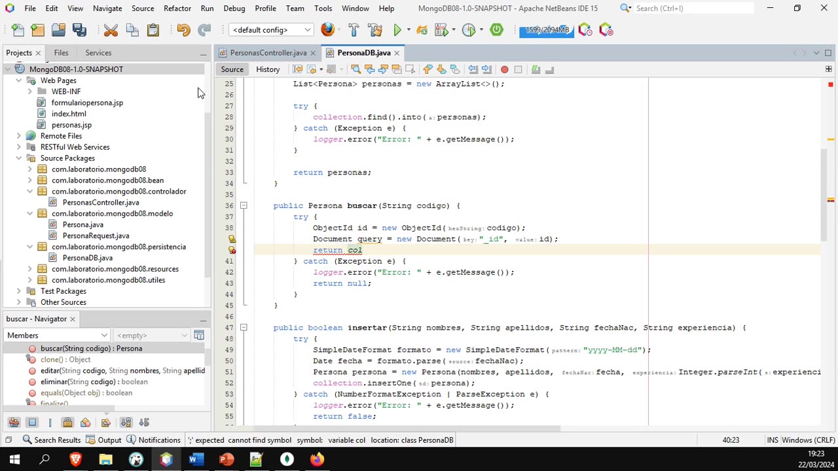This screenshot has width=838, height=471.
Task: Collapse the Web Pages node
Action: (18, 80)
